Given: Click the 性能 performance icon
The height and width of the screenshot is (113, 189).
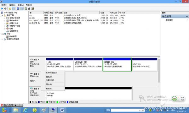Looking at the screenshot, I should point(8,29).
